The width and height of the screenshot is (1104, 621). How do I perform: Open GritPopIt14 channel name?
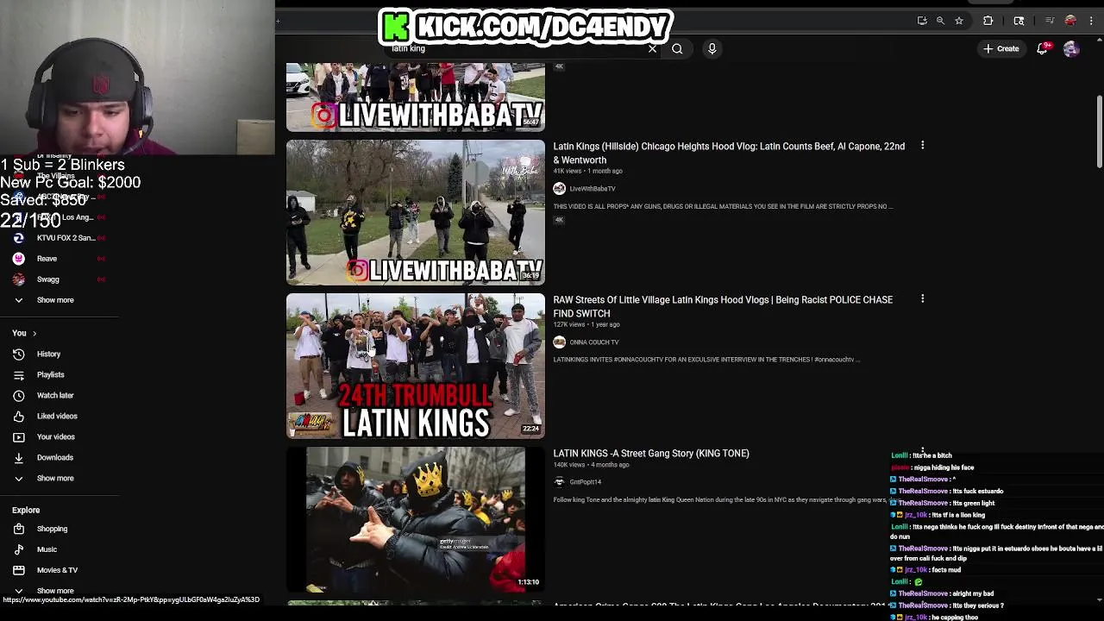(x=586, y=482)
